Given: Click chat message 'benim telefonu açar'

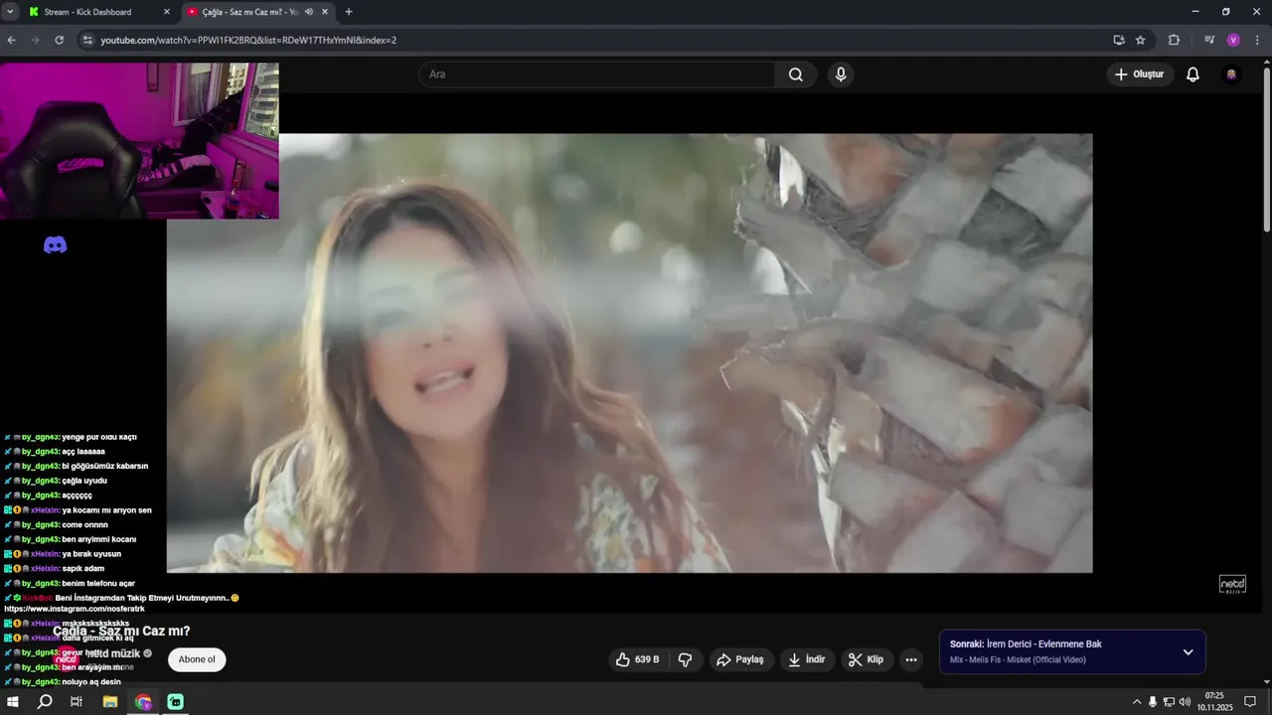Looking at the screenshot, I should click(98, 583).
